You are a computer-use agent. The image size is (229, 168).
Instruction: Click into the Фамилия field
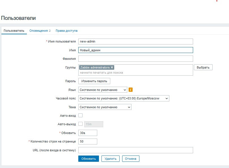135,59
